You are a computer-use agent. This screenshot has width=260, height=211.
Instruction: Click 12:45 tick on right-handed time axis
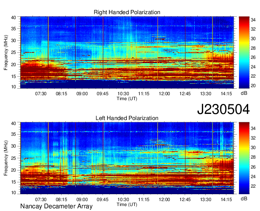pyautogui.click(x=185, y=94)
